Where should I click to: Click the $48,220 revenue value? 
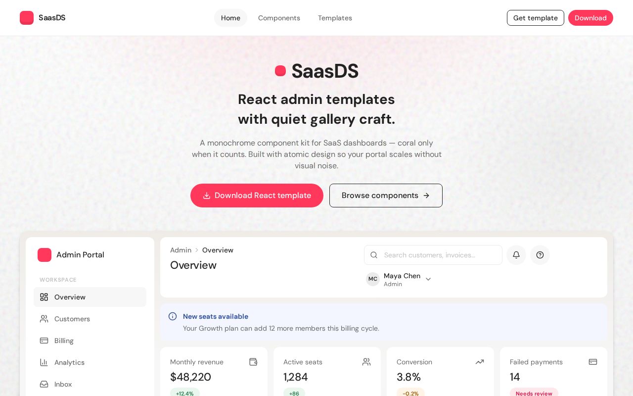click(x=190, y=377)
